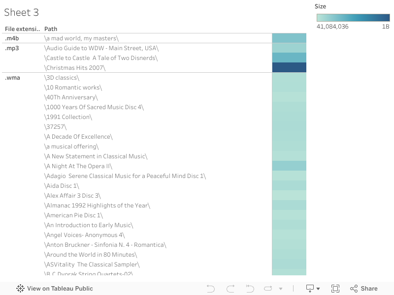394x295 pixels.
Task: Select the Castle to Castle path row
Action: [101, 58]
